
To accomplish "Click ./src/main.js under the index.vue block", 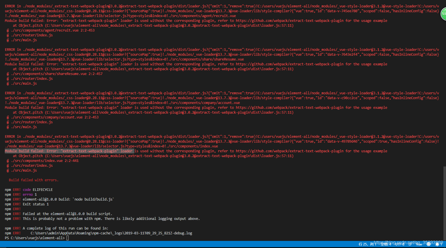I will point(24,170).
